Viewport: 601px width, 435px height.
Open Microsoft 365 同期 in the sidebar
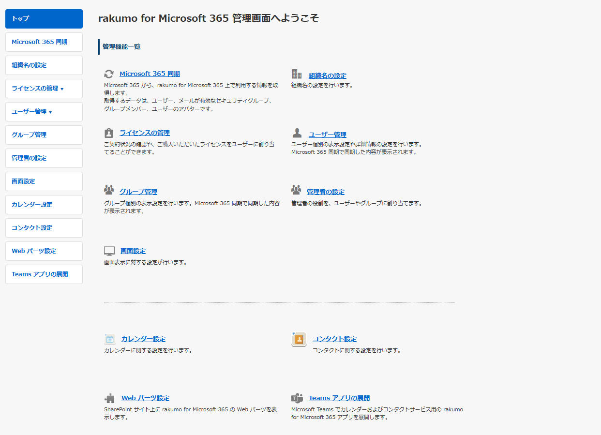[x=44, y=42]
